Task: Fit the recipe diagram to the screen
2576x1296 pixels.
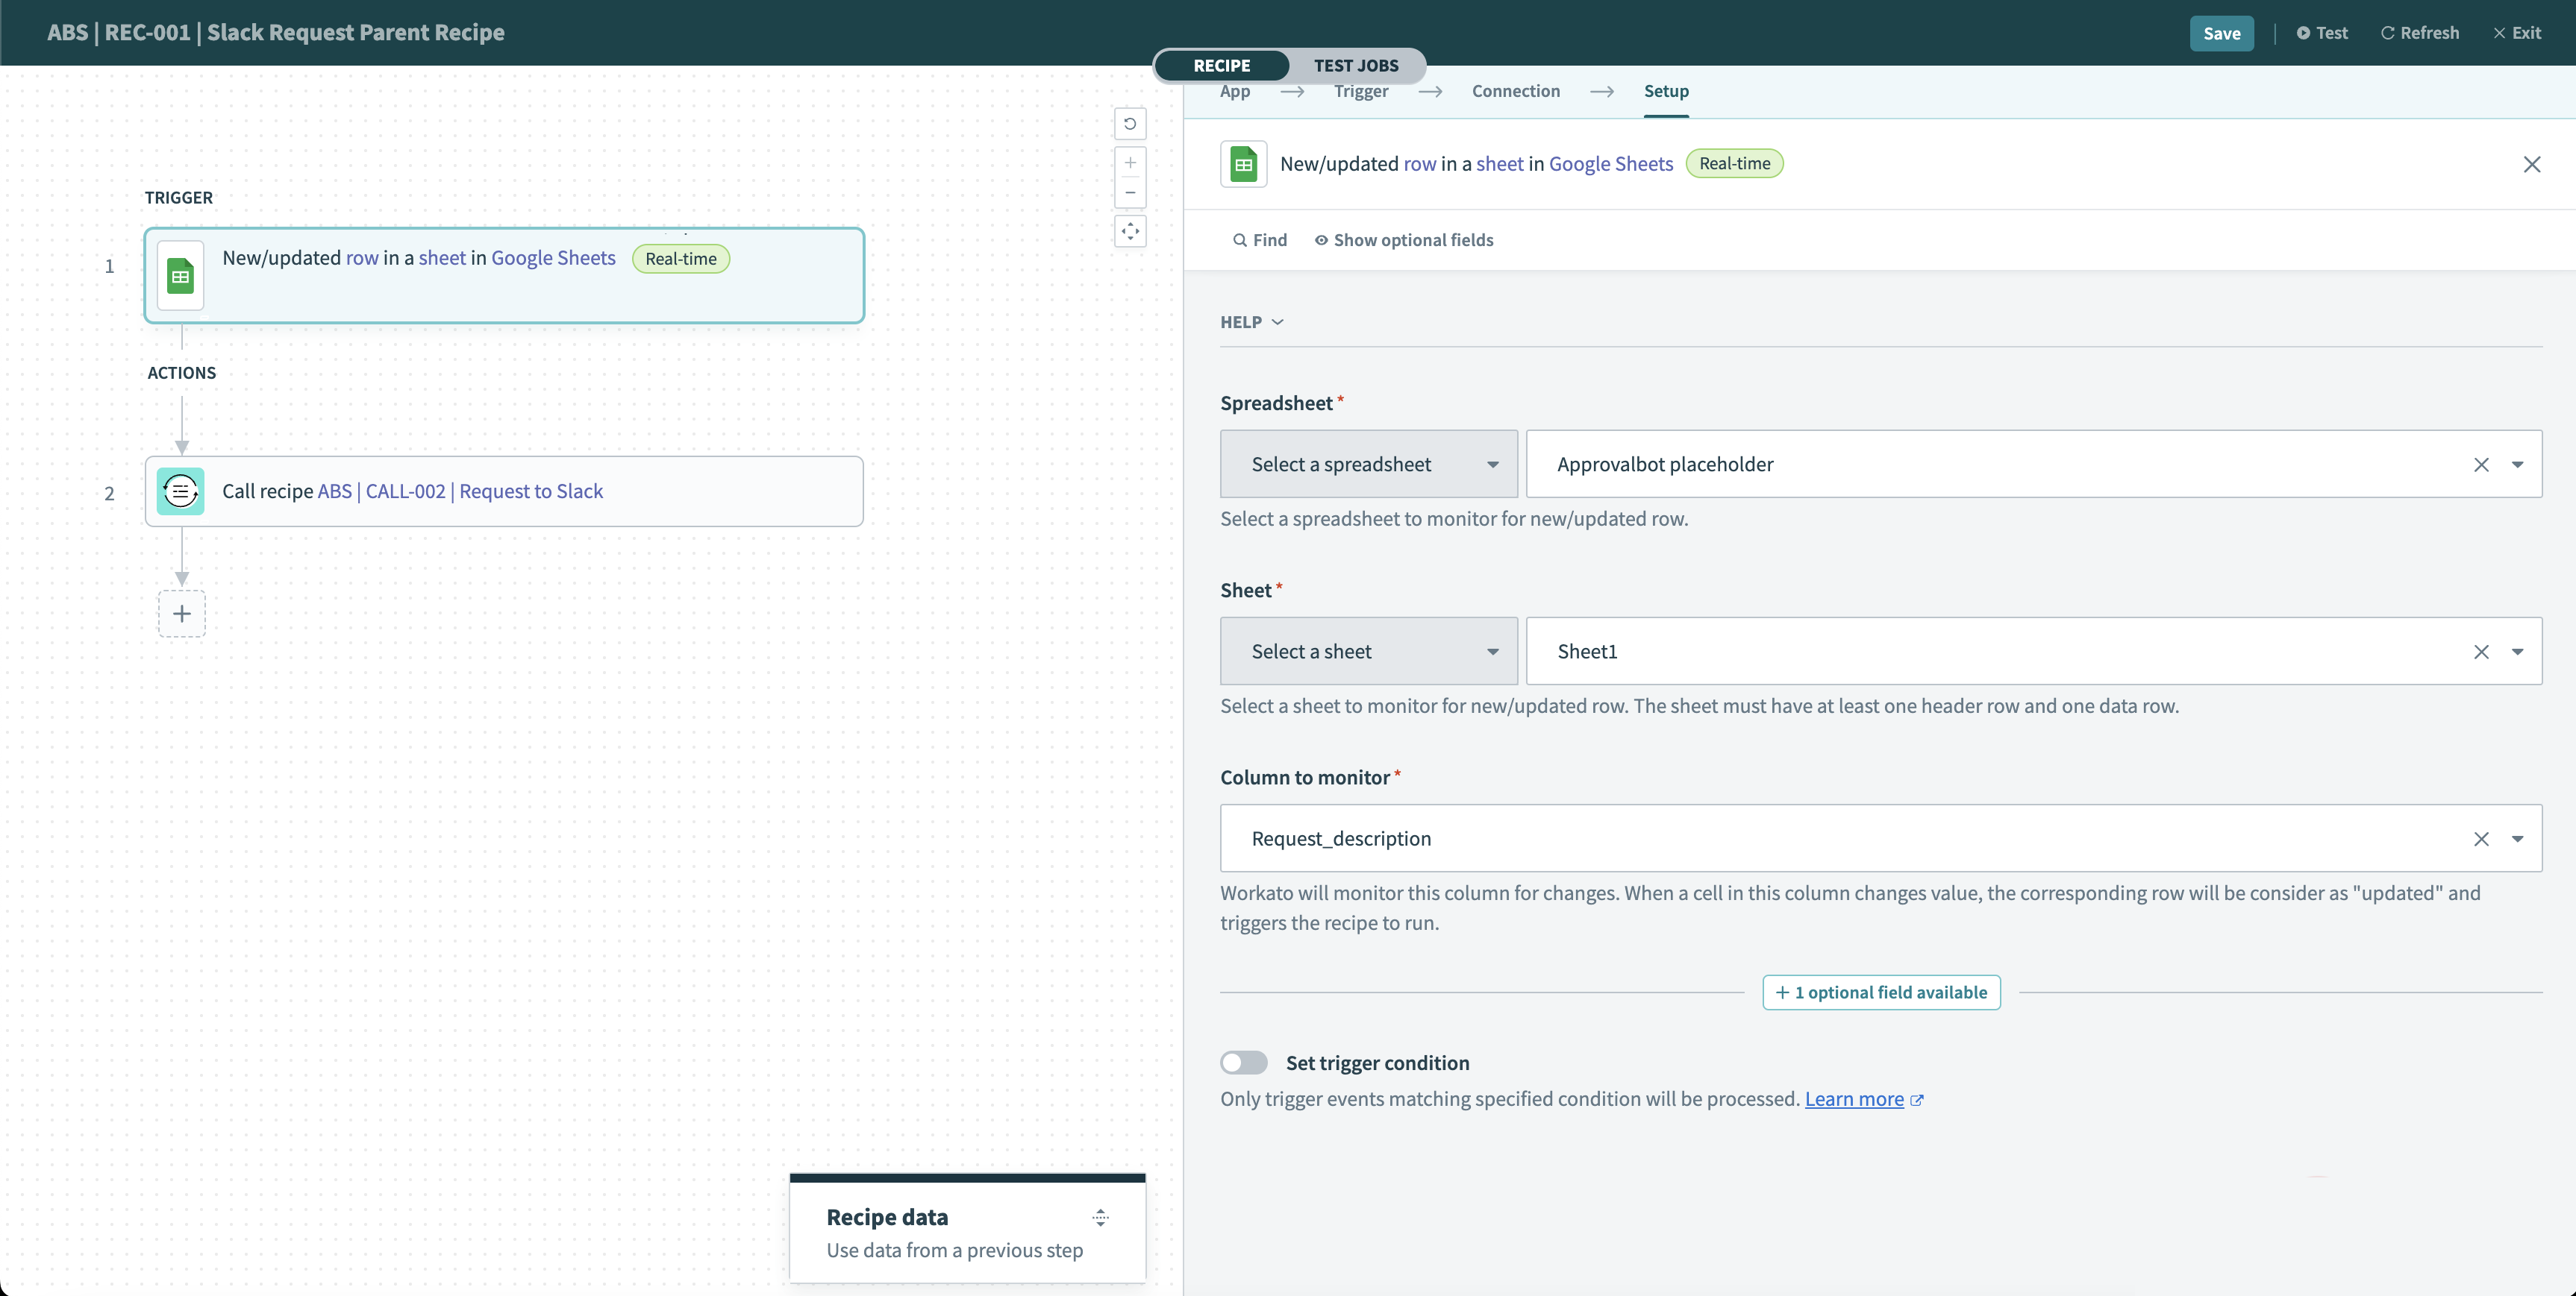Action: [x=1130, y=231]
